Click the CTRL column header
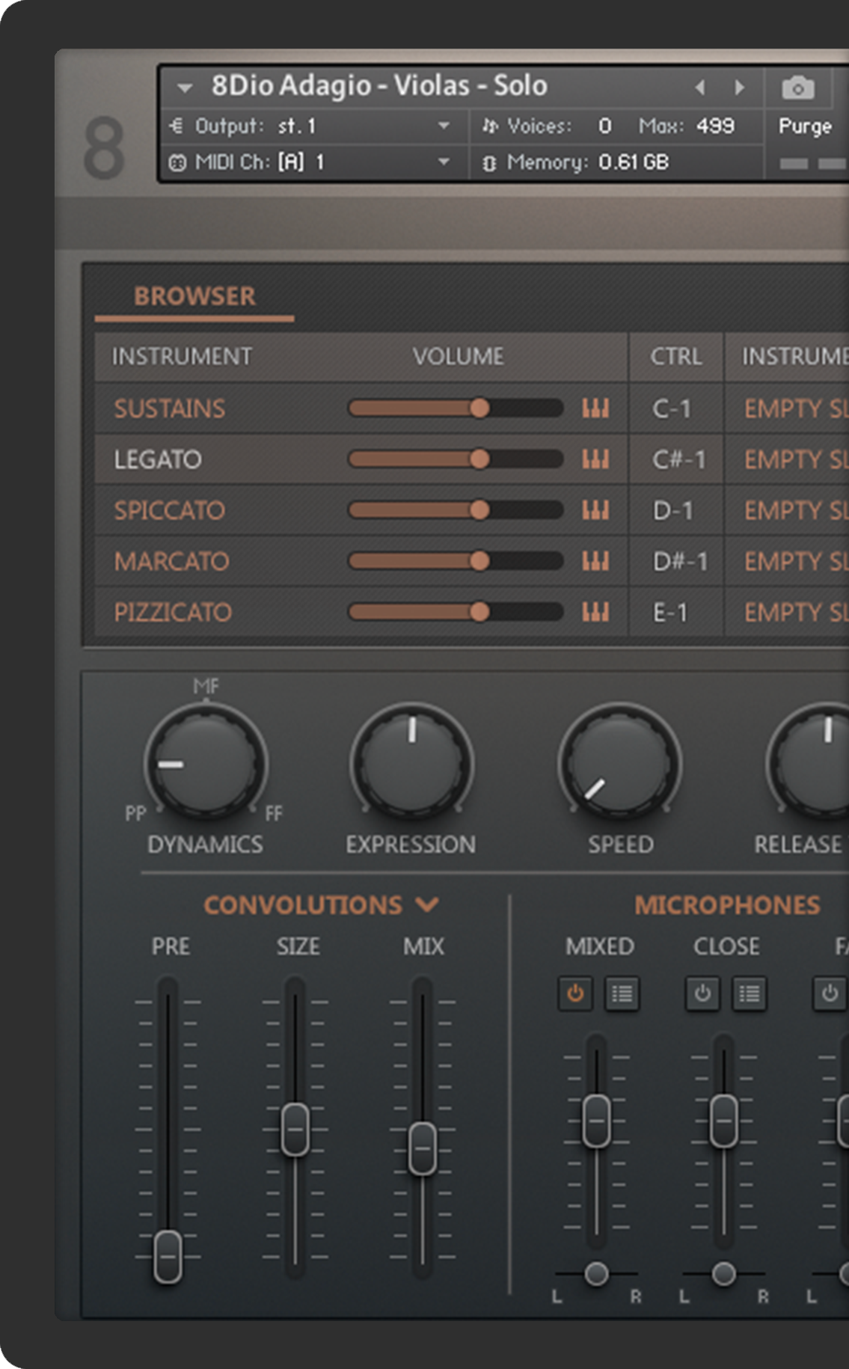This screenshot has height=1369, width=849. click(x=676, y=356)
